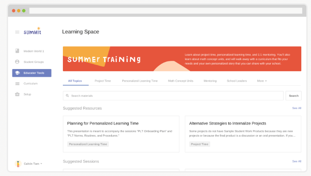Viewport: 311px width, 176px height.
Task: Click the Summit logo
Action: pos(32,31)
